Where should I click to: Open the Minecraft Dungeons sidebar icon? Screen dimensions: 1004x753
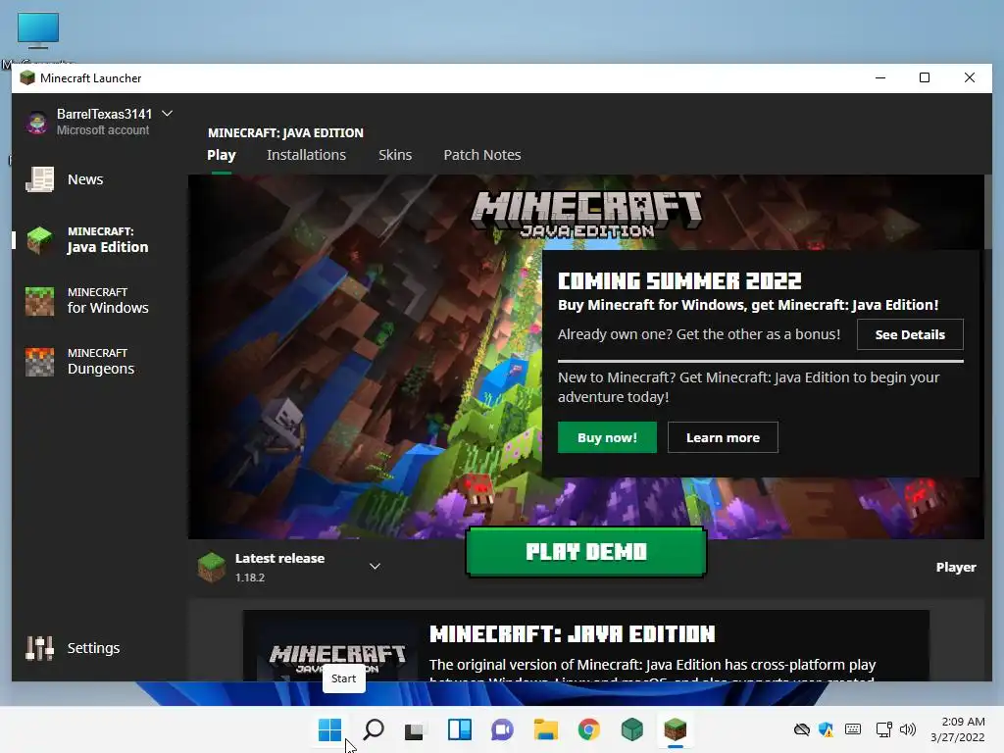coord(39,362)
